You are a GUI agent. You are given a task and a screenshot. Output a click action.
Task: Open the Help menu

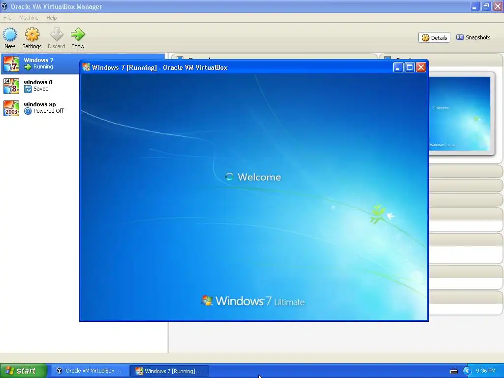51,18
